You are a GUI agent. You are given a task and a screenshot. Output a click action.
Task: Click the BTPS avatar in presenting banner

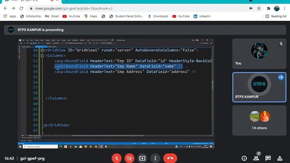(x=11, y=30)
